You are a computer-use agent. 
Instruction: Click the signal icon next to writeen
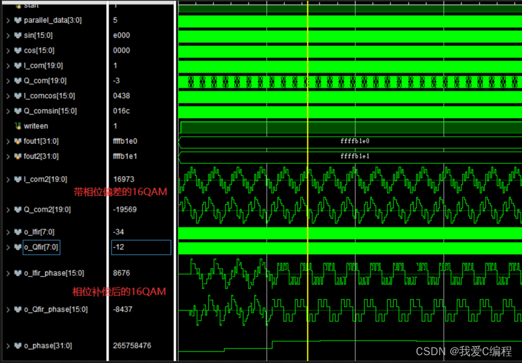[x=18, y=126]
